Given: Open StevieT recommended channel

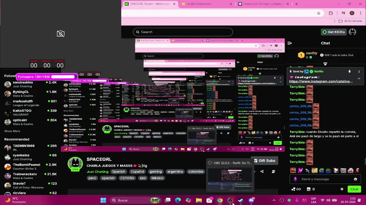Looking at the screenshot, I should click(30, 185).
